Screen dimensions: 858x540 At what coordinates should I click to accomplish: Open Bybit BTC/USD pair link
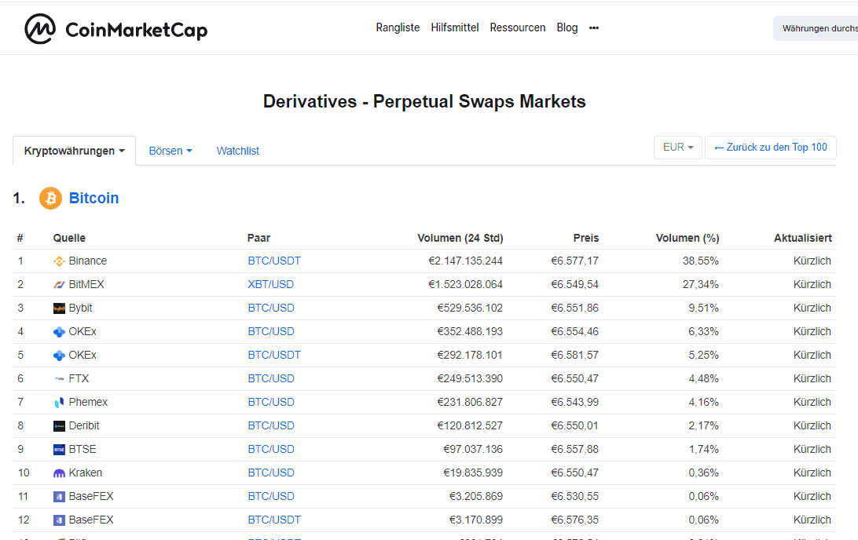pyautogui.click(x=271, y=308)
